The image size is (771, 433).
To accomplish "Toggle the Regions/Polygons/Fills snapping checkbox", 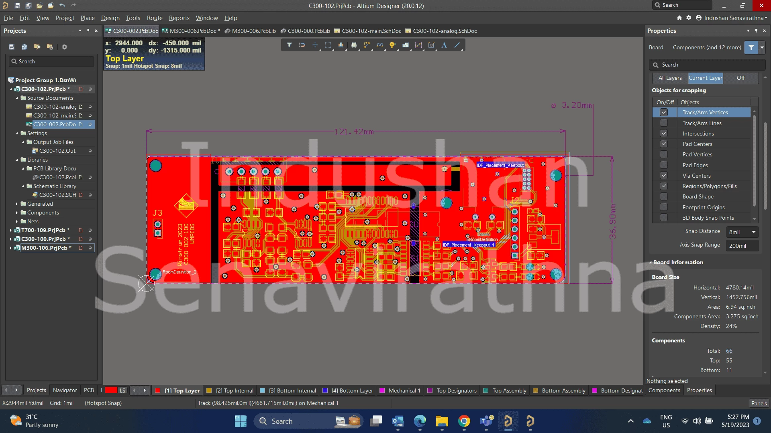I will pos(664,186).
